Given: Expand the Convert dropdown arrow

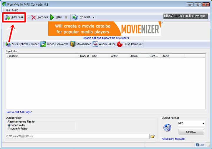Looking at the screenshot, I should tap(94, 17).
